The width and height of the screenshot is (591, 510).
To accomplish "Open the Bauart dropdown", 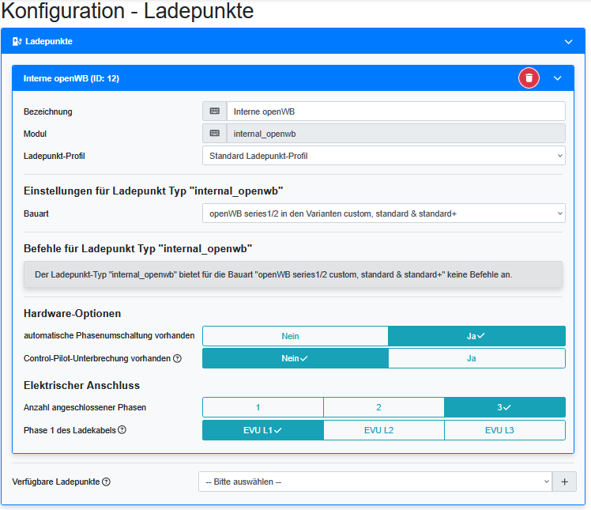I will tap(384, 213).
